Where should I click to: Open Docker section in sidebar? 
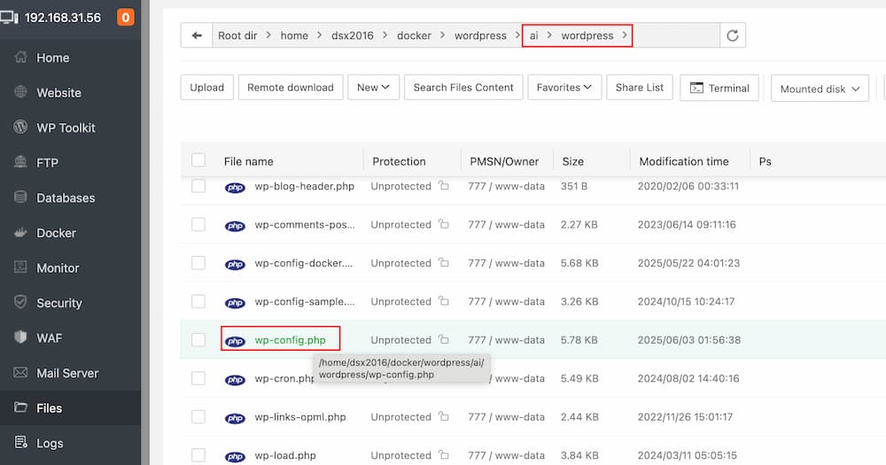[x=56, y=233]
